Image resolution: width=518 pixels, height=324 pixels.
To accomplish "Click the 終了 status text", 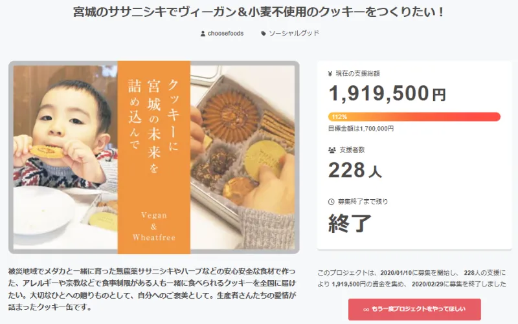I will [350, 223].
